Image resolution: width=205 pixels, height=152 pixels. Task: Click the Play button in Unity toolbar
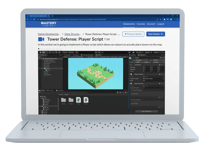pyautogui.click(x=96, y=52)
